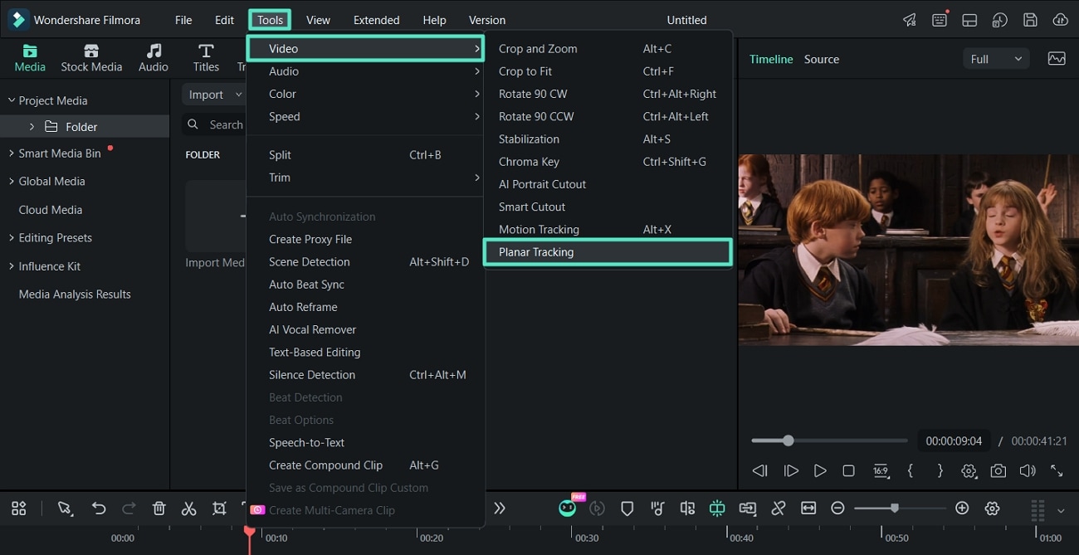
Task: Open the Stock Media panel
Action: pyautogui.click(x=91, y=58)
